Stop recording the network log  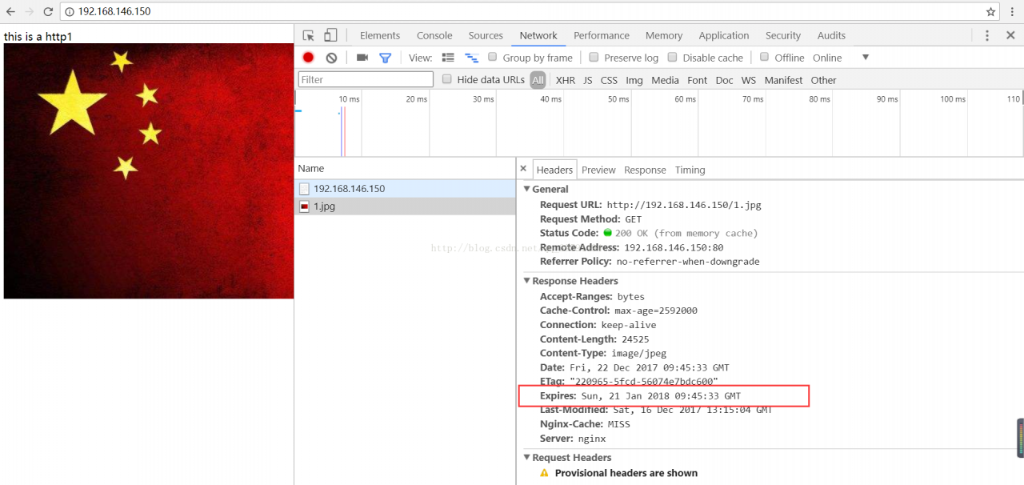[307, 57]
